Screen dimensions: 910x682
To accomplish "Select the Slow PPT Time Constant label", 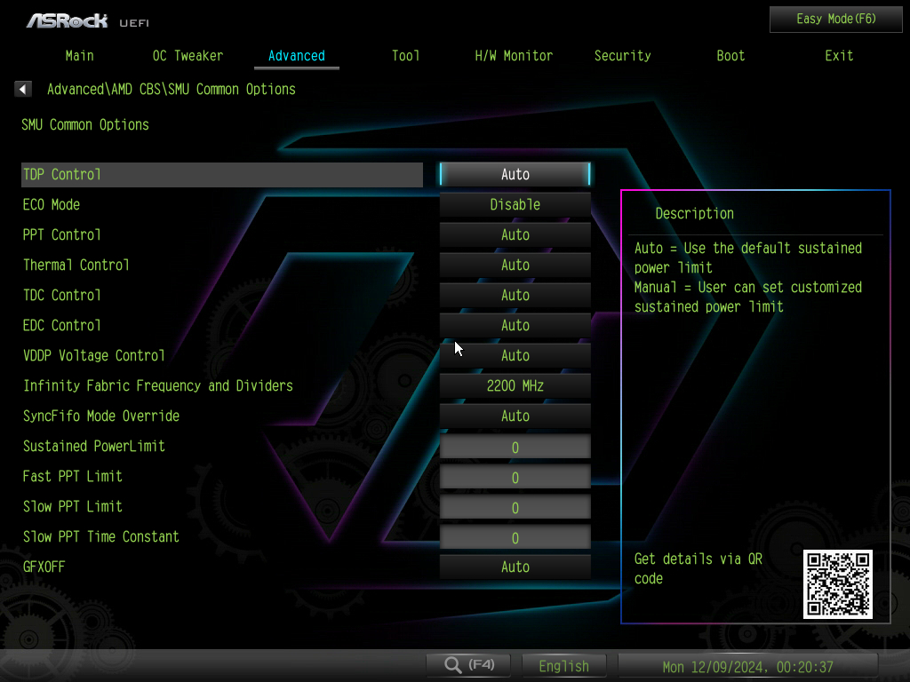I will click(101, 536).
